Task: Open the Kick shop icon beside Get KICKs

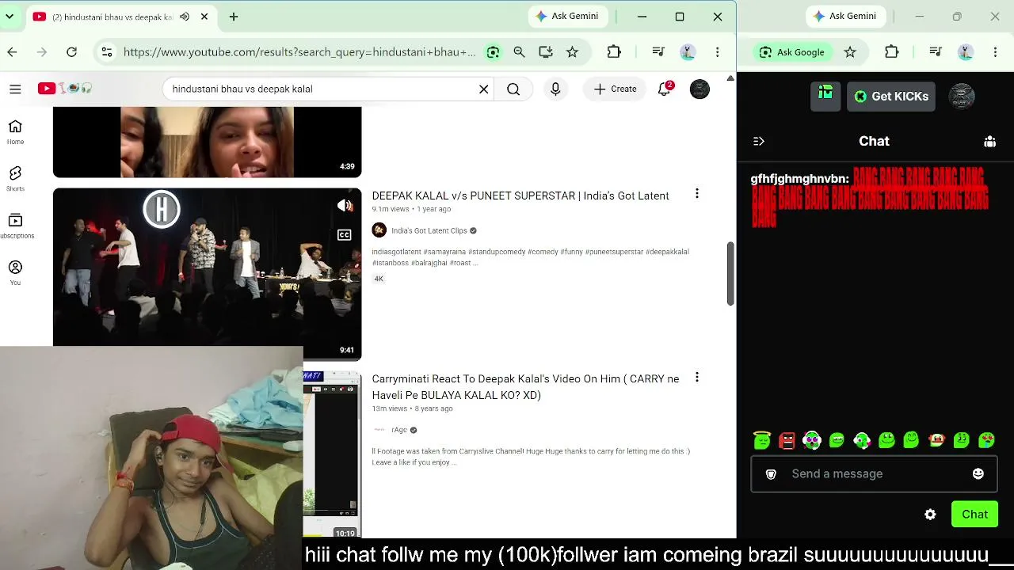Action: 825,96
